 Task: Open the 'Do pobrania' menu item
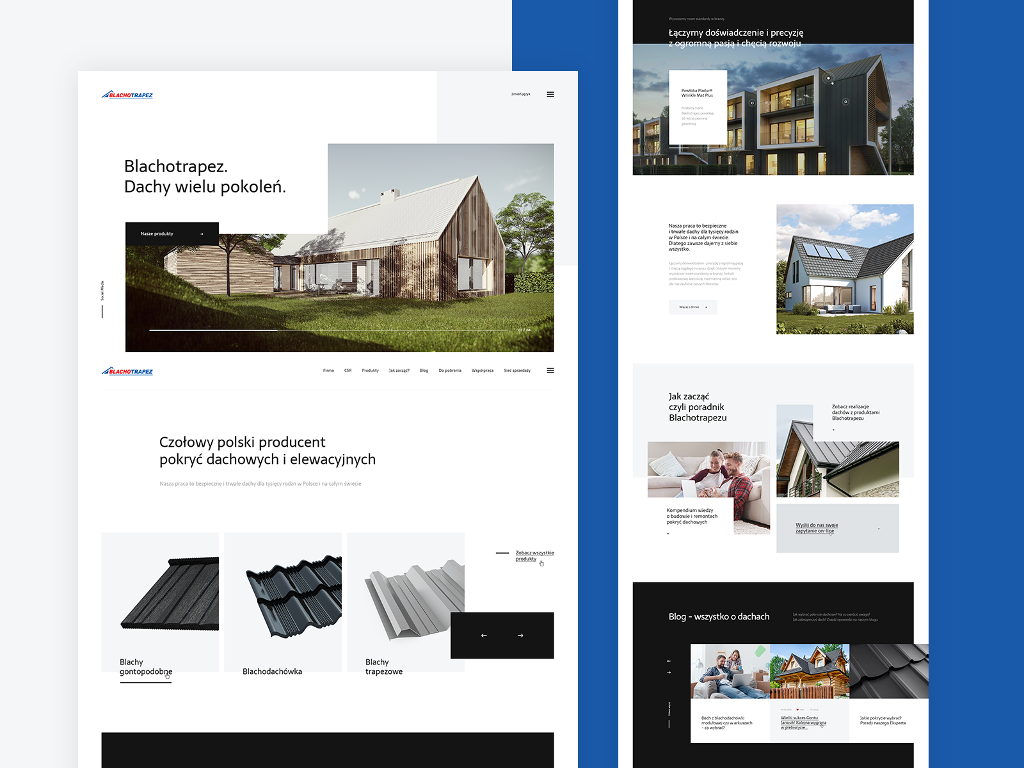450,371
